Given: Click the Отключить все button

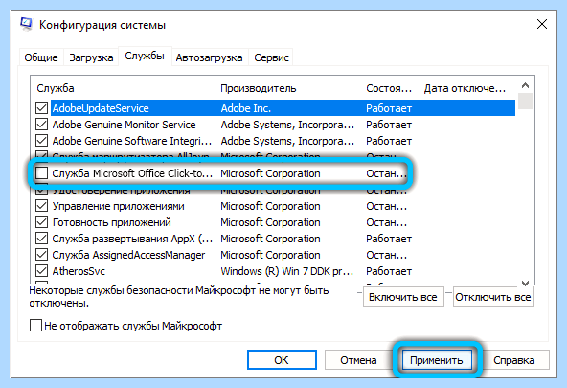Looking at the screenshot, I should (493, 297).
